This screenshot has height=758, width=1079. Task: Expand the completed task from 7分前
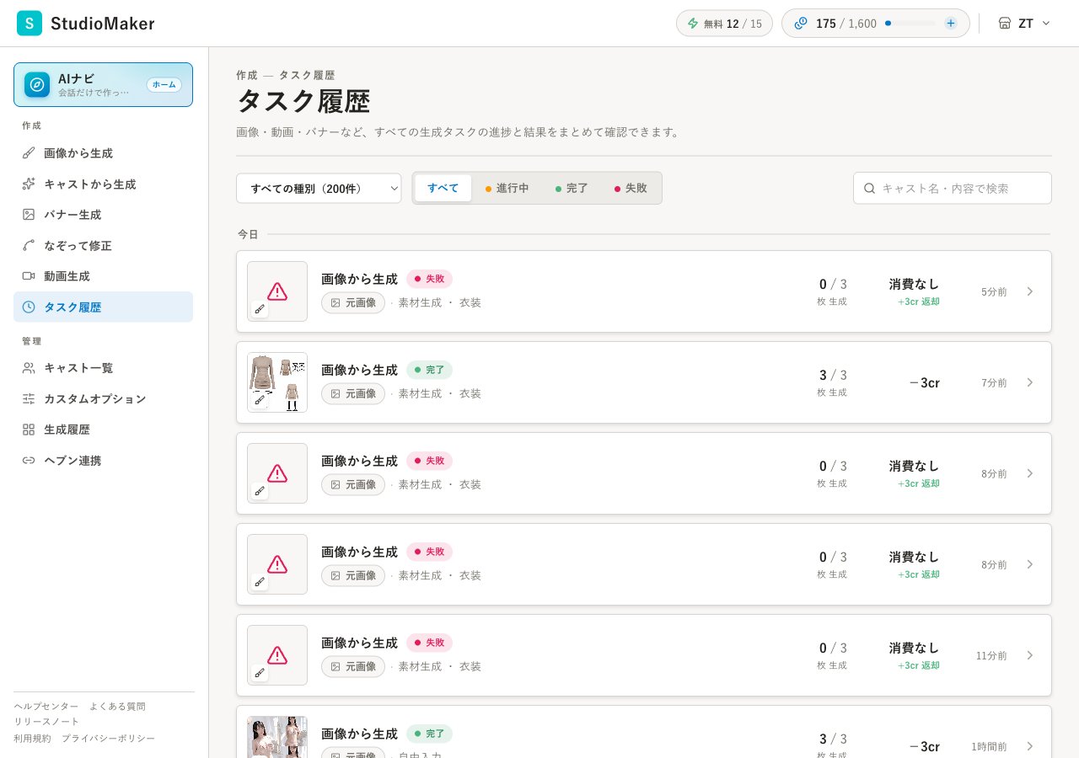tap(1029, 382)
